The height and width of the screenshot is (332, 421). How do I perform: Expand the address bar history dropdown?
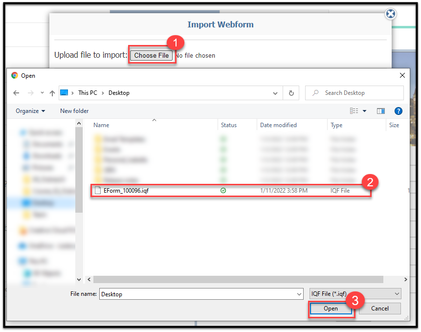(x=275, y=93)
